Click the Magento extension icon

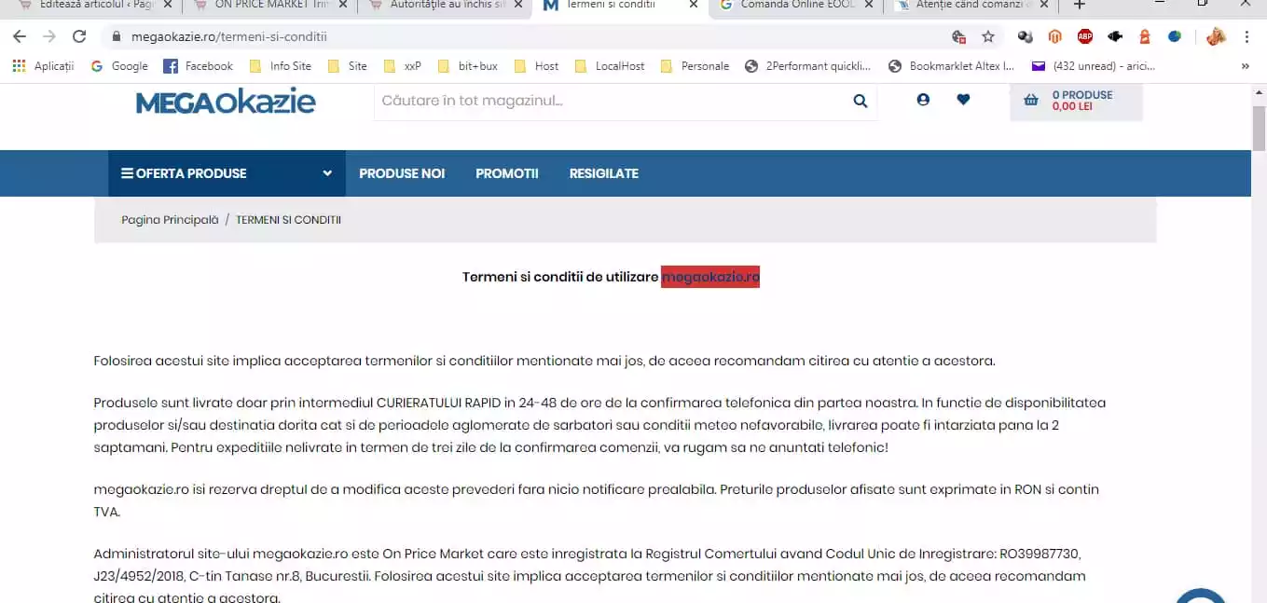1055,37
